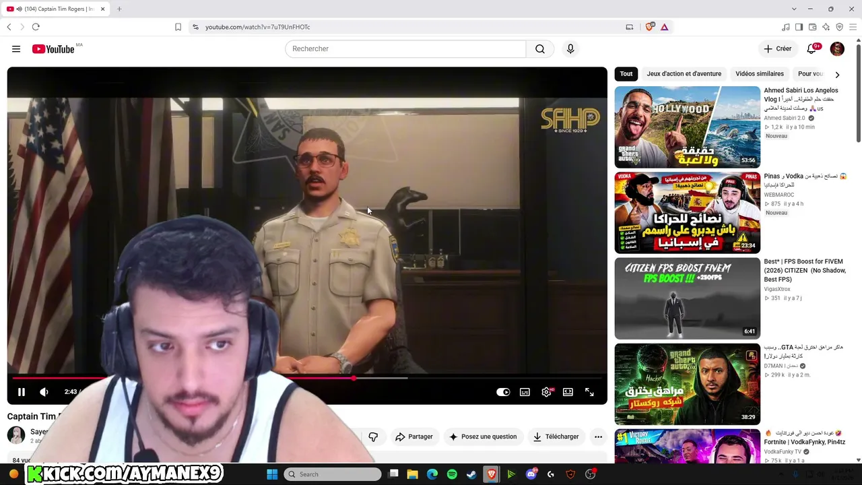Open YouTube notifications bell
The image size is (862, 485).
point(813,48)
